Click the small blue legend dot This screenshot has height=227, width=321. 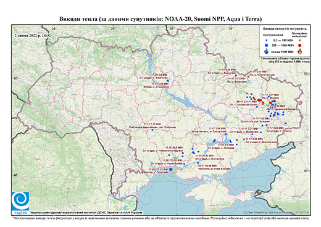267,40
